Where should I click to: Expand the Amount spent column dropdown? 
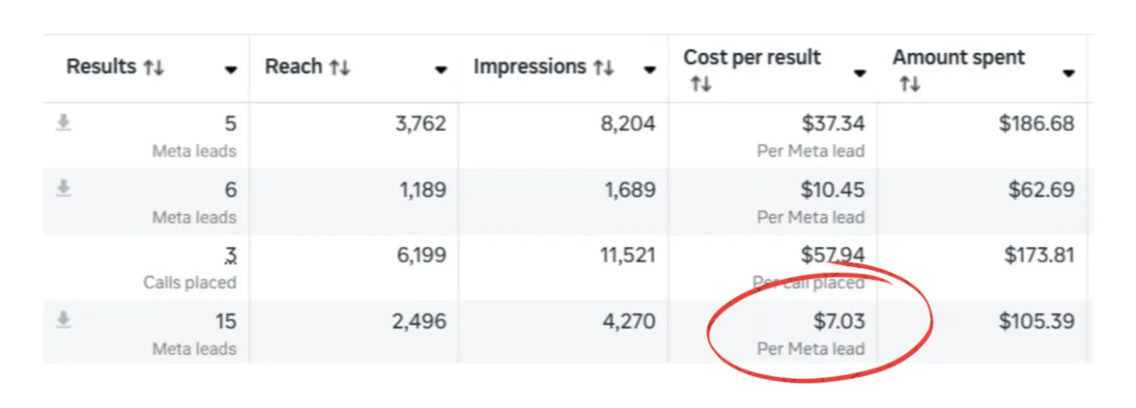pos(1069,74)
